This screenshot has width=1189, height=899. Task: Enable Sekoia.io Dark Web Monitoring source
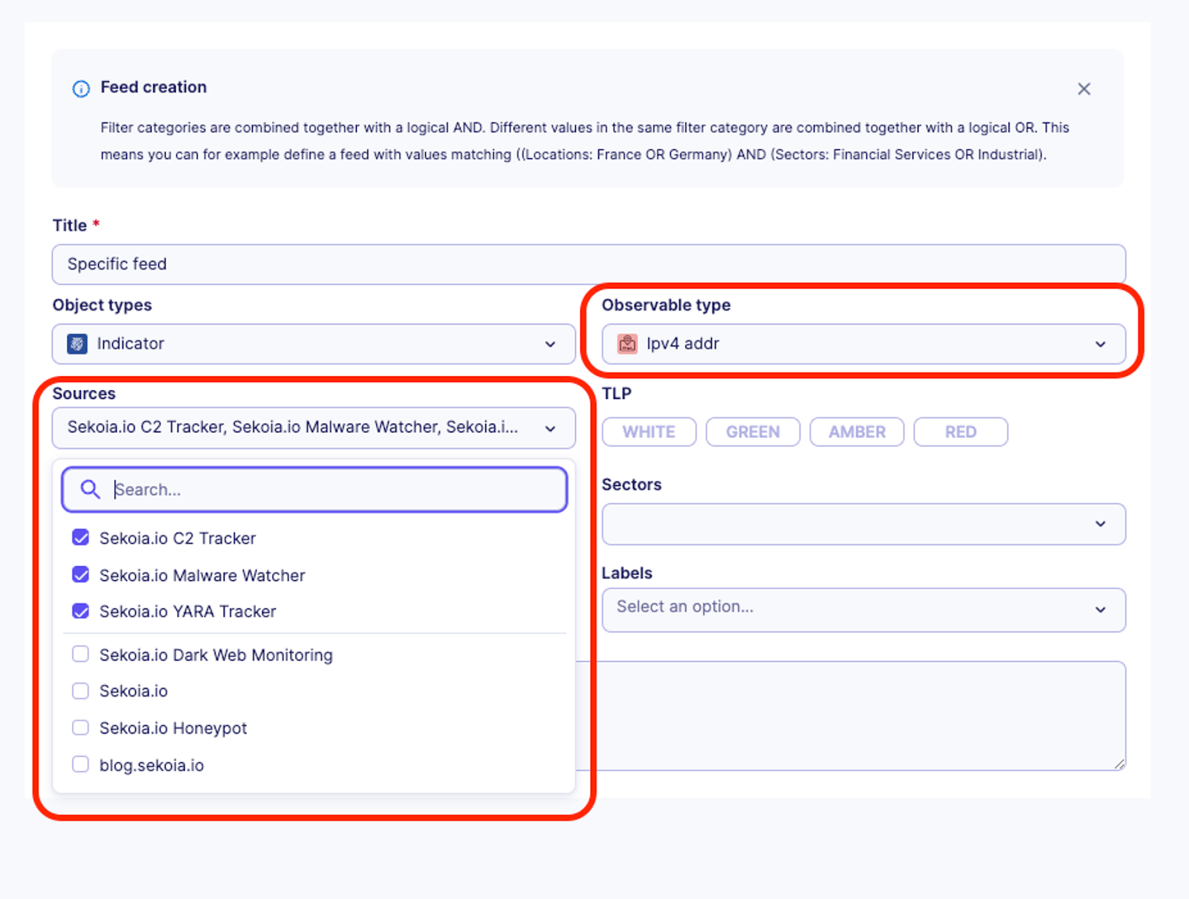tap(80, 655)
